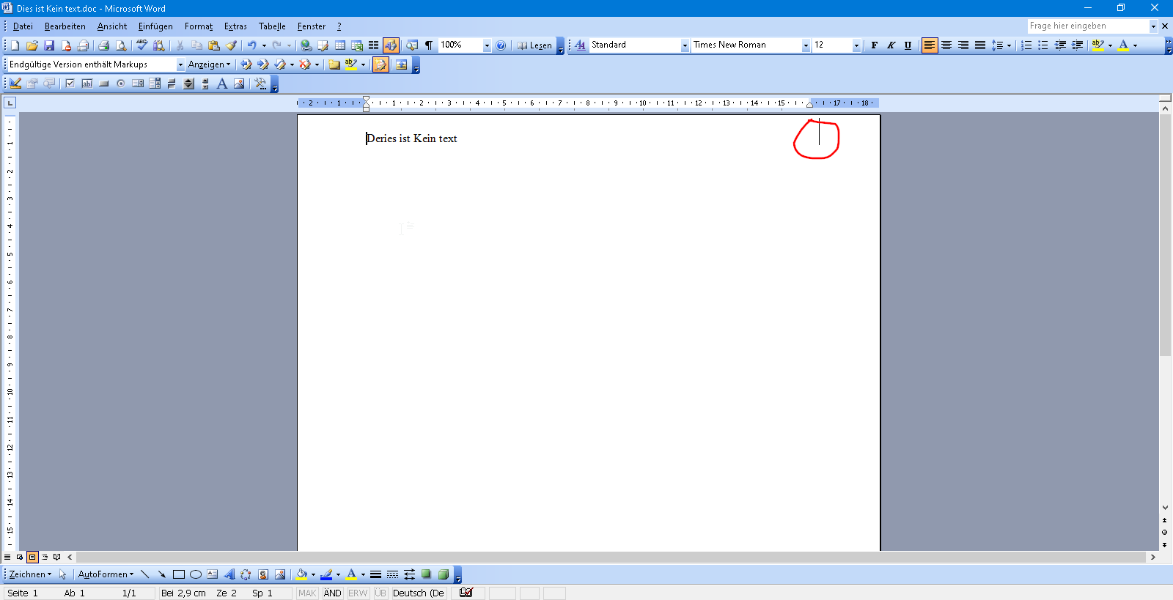Apply shadow style to shape

click(x=426, y=574)
